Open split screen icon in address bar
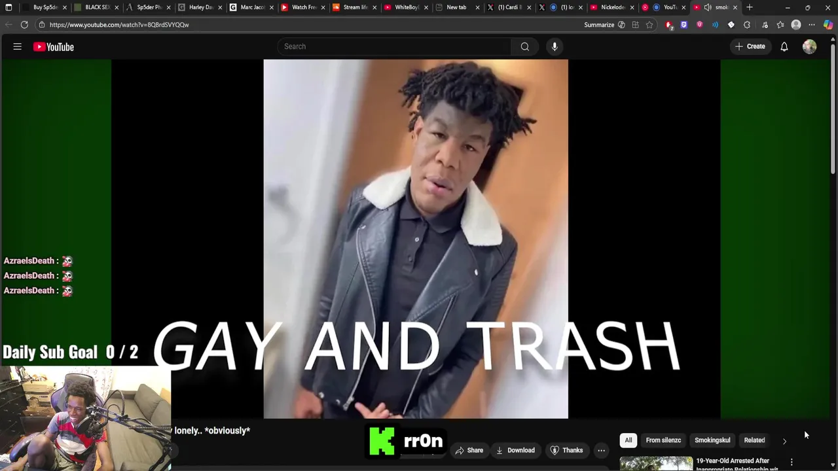Image resolution: width=838 pixels, height=471 pixels. tap(635, 25)
